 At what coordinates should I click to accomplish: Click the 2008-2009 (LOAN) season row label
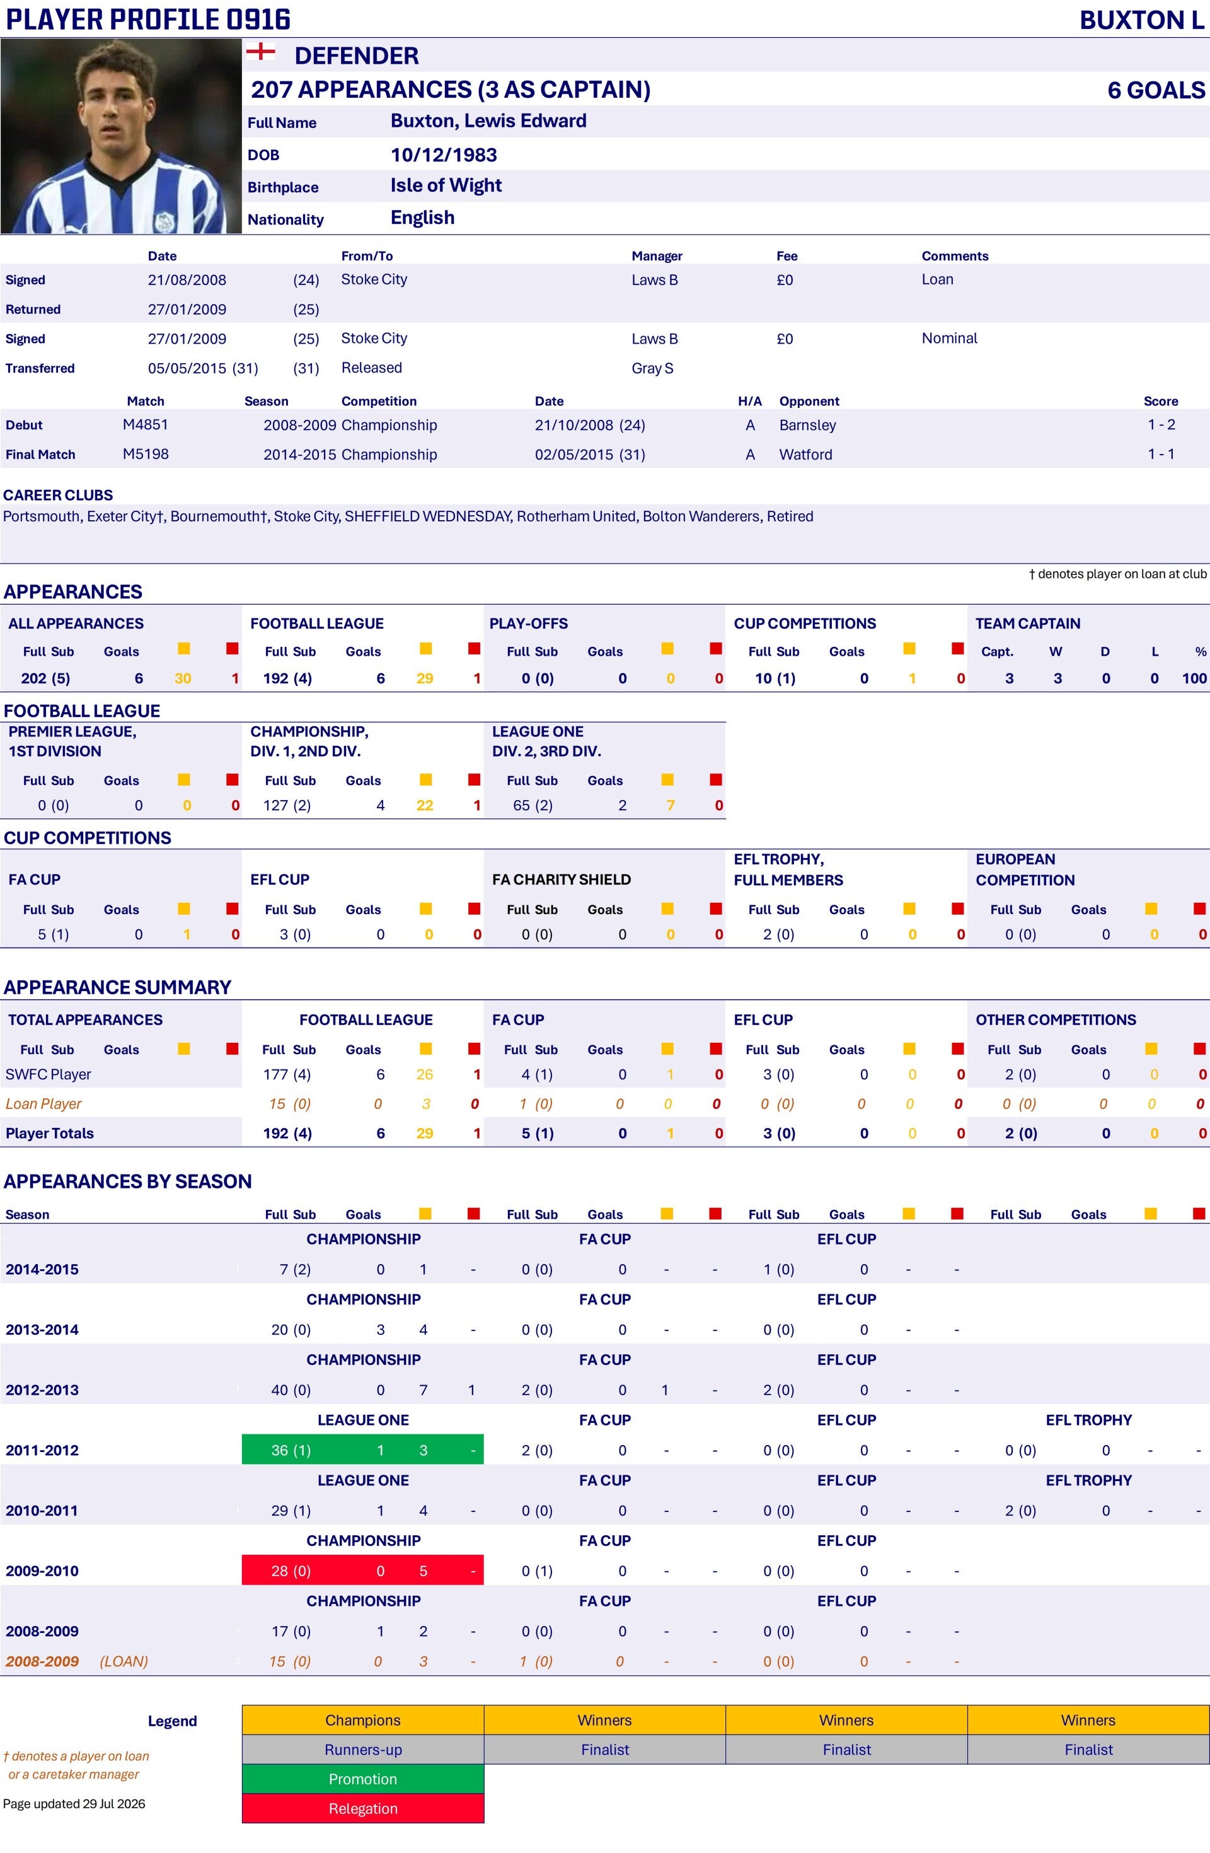pyautogui.click(x=77, y=1661)
